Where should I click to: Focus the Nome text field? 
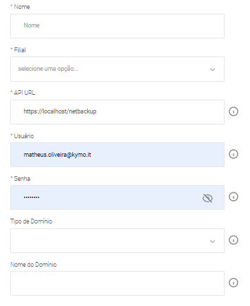coord(117,26)
